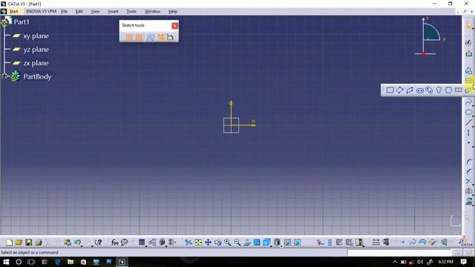475x267 pixels.
Task: Select the Cylindrical Elongated Hole tool
Action: point(429,90)
